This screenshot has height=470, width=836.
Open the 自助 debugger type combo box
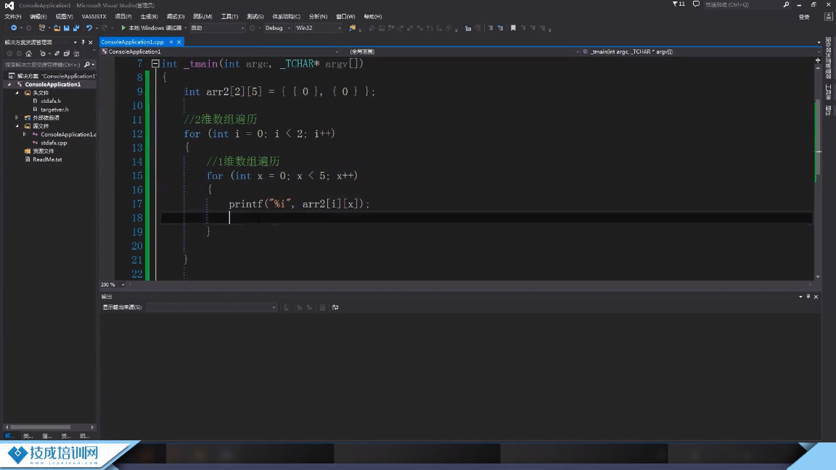[x=218, y=28]
